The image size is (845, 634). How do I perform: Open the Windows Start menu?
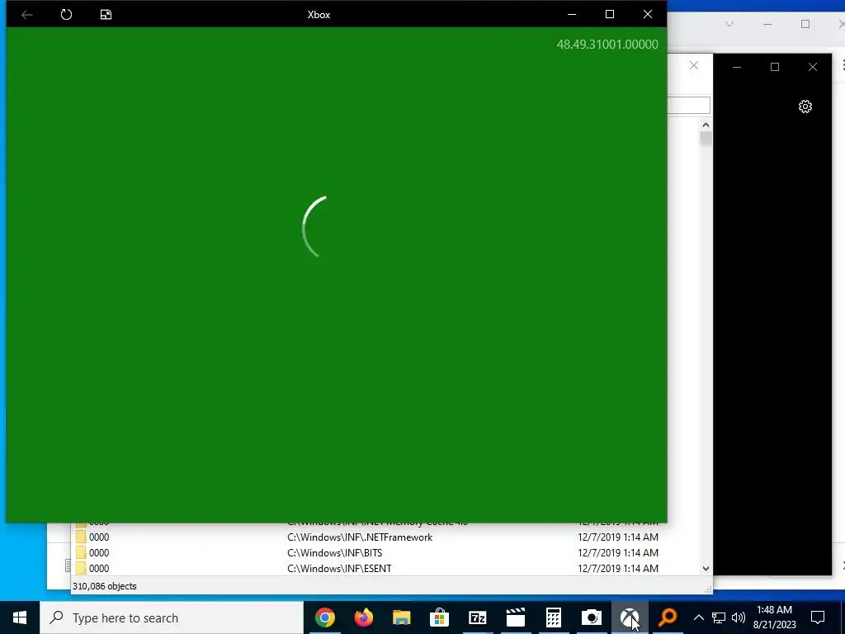(20, 617)
